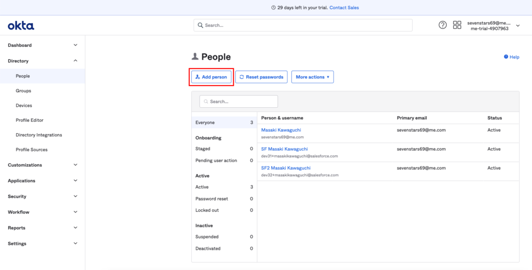Viewport: 532px width, 270px height.
Task: Open Profile Editor in sidebar
Action: point(30,120)
